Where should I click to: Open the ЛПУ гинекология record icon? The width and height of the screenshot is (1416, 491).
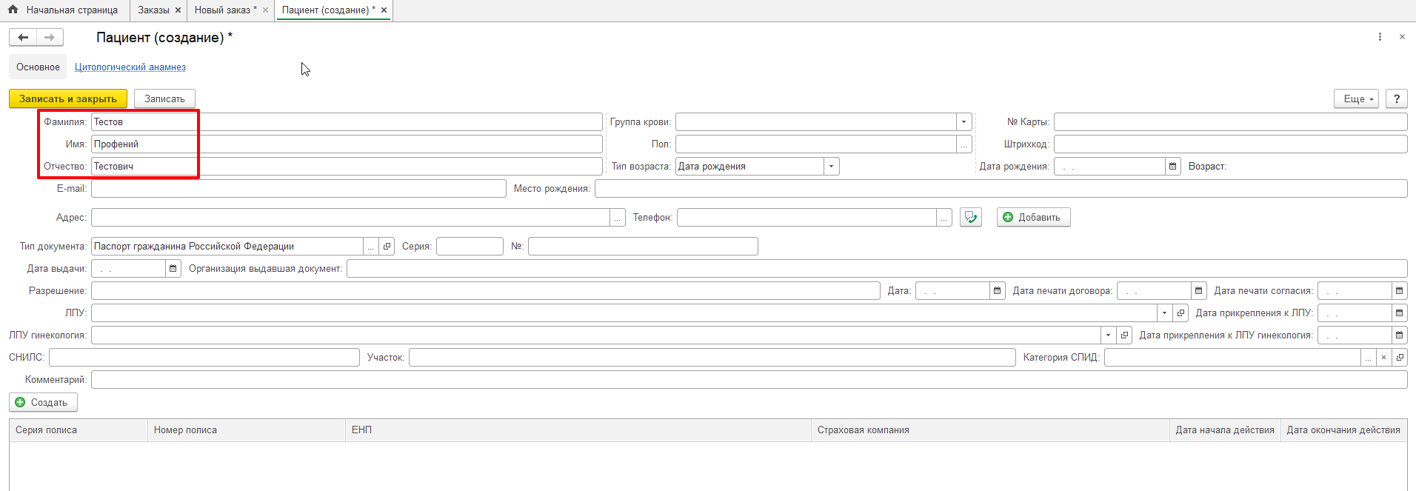(1124, 335)
